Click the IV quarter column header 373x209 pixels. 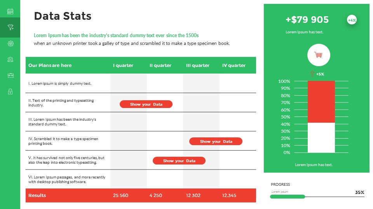[234, 65]
